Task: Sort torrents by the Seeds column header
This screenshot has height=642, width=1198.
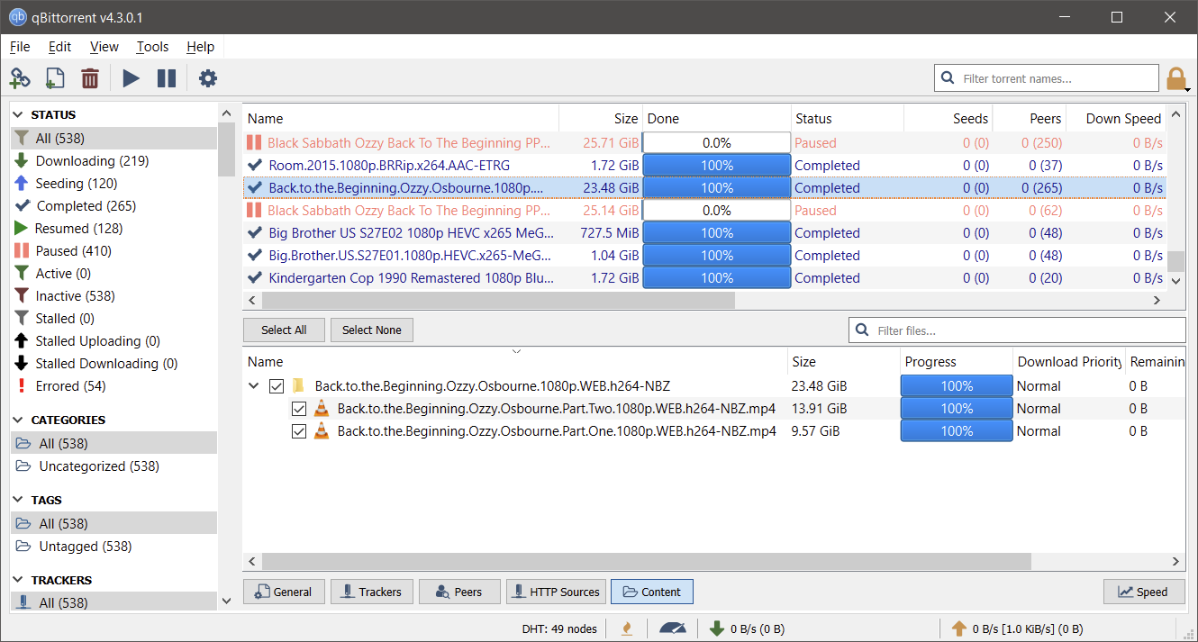Action: pyautogui.click(x=948, y=119)
